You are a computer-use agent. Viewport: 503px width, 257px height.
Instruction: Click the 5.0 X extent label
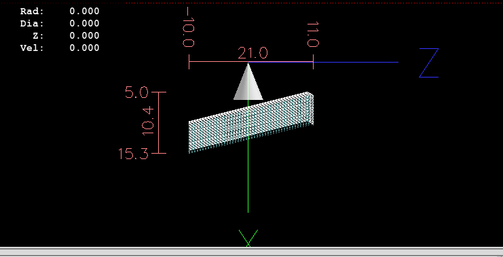click(136, 93)
